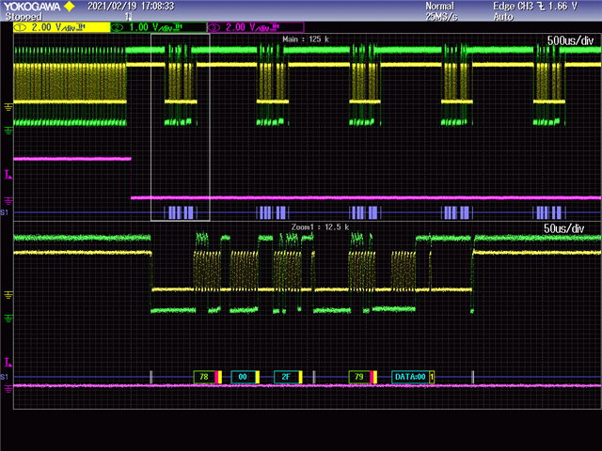
Task: Click the trigger position marker at top
Action: pos(129,17)
